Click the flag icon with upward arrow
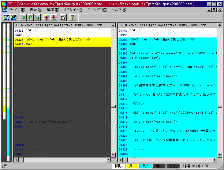224x170 pixels. coord(30,18)
